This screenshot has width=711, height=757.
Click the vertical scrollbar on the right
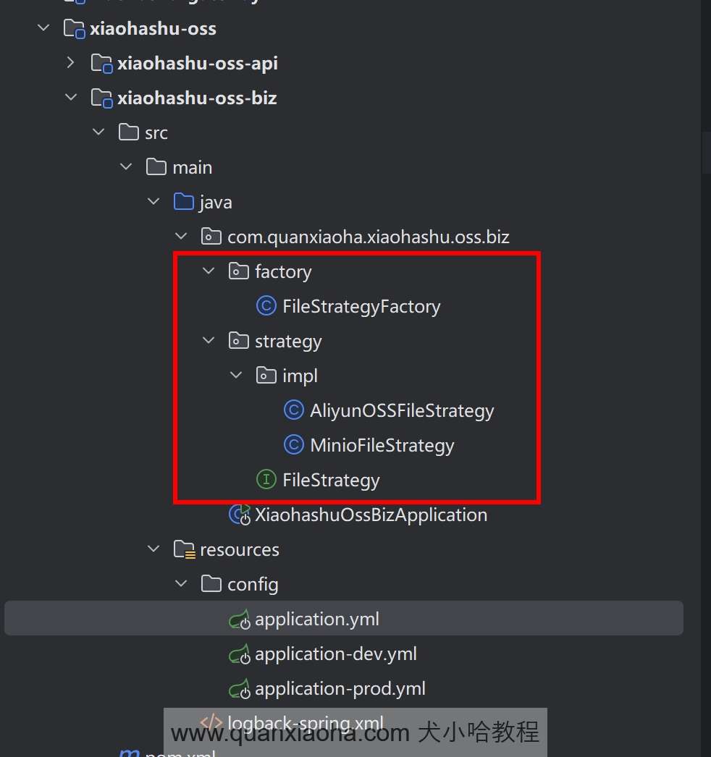coord(706,152)
